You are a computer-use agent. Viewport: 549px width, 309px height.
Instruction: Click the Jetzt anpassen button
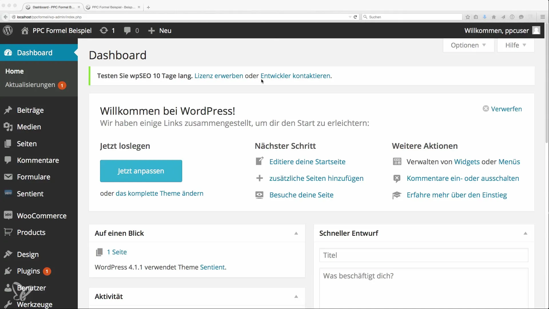tap(141, 171)
